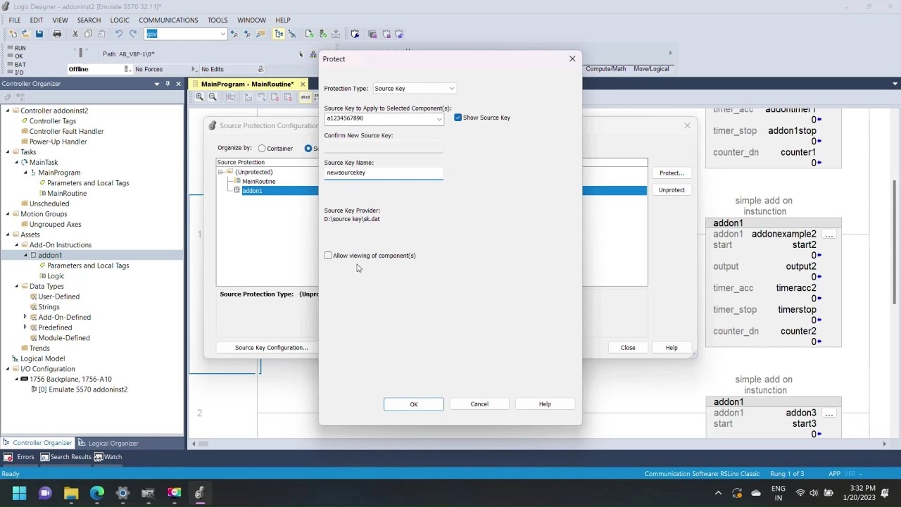Open Microsoft Edge from the taskbar
The height and width of the screenshot is (507, 901).
[97, 493]
